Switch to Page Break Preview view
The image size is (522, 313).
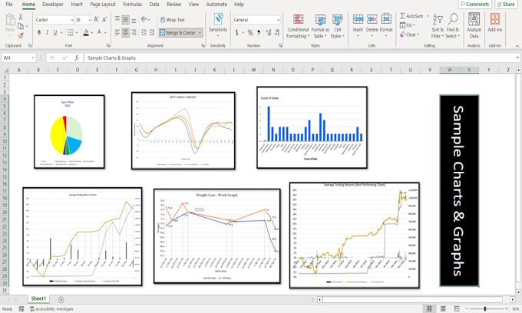click(457, 308)
